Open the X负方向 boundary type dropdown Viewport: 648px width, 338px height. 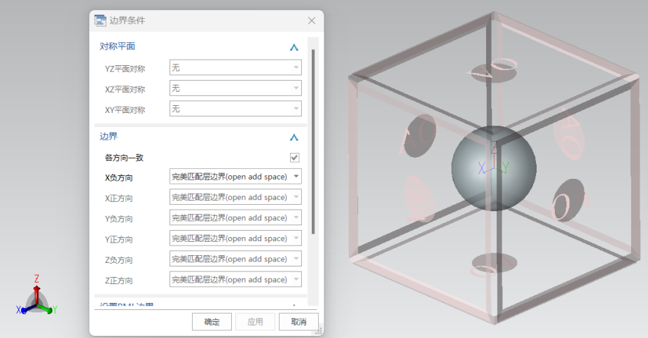tap(235, 177)
